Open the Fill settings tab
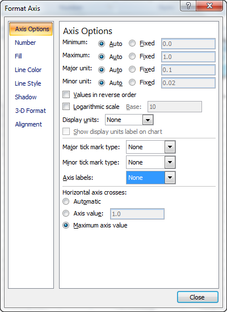 18,56
